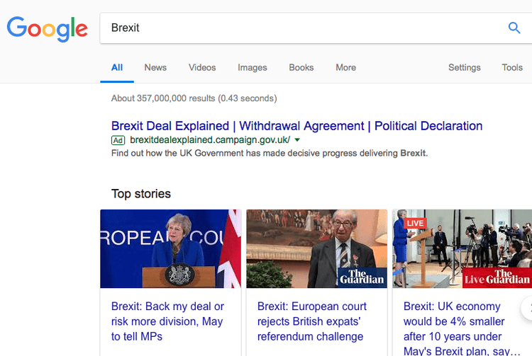532x356 pixels.
Task: Switch to the News tab
Action: (155, 67)
